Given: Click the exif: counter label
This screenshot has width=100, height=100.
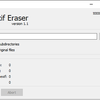Looking at the screenshot, I should tap(3, 77).
